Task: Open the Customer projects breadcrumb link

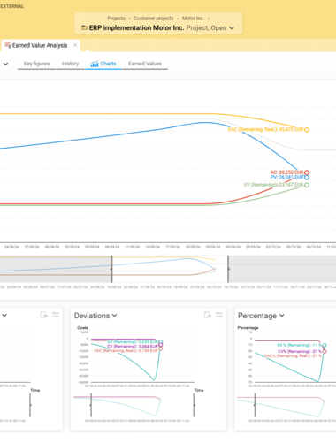Action: coord(154,19)
